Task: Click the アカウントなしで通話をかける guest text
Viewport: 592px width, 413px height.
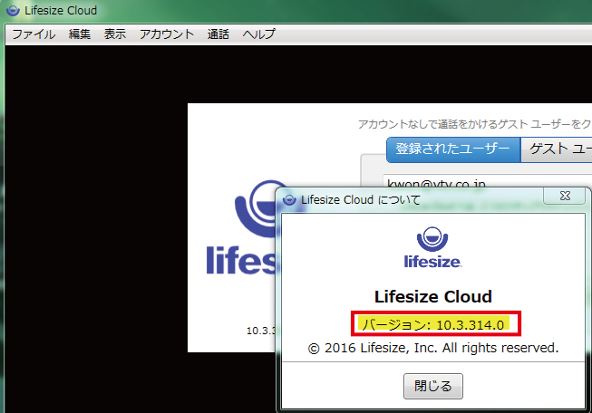Action: point(474,124)
